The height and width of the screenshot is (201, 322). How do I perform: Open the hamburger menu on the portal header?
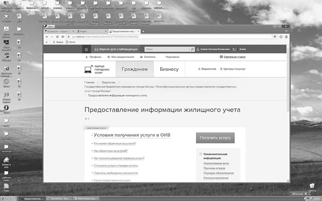[87, 49]
